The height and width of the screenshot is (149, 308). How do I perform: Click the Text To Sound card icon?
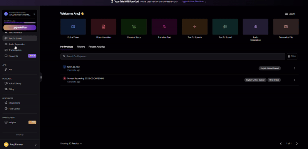(225, 26)
